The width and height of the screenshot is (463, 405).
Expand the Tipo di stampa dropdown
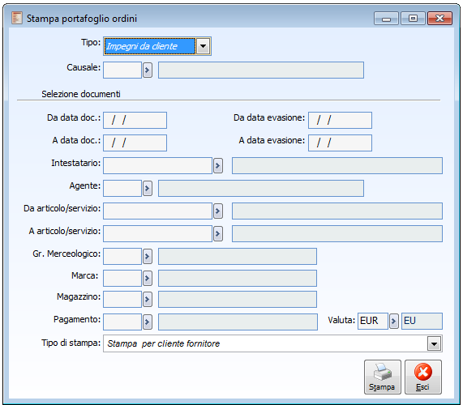[434, 344]
